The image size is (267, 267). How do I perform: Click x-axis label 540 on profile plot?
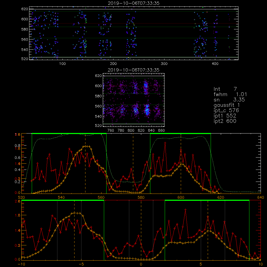[61, 198]
